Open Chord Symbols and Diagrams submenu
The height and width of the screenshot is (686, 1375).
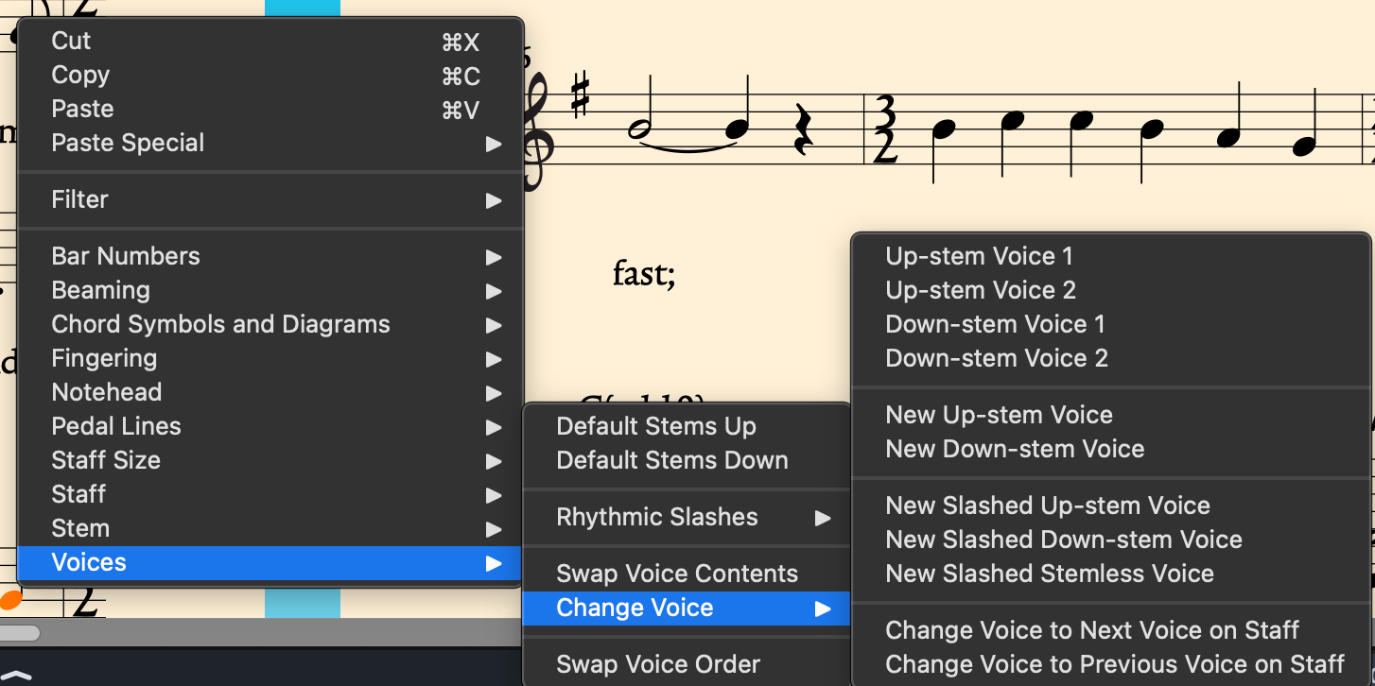pyautogui.click(x=220, y=324)
